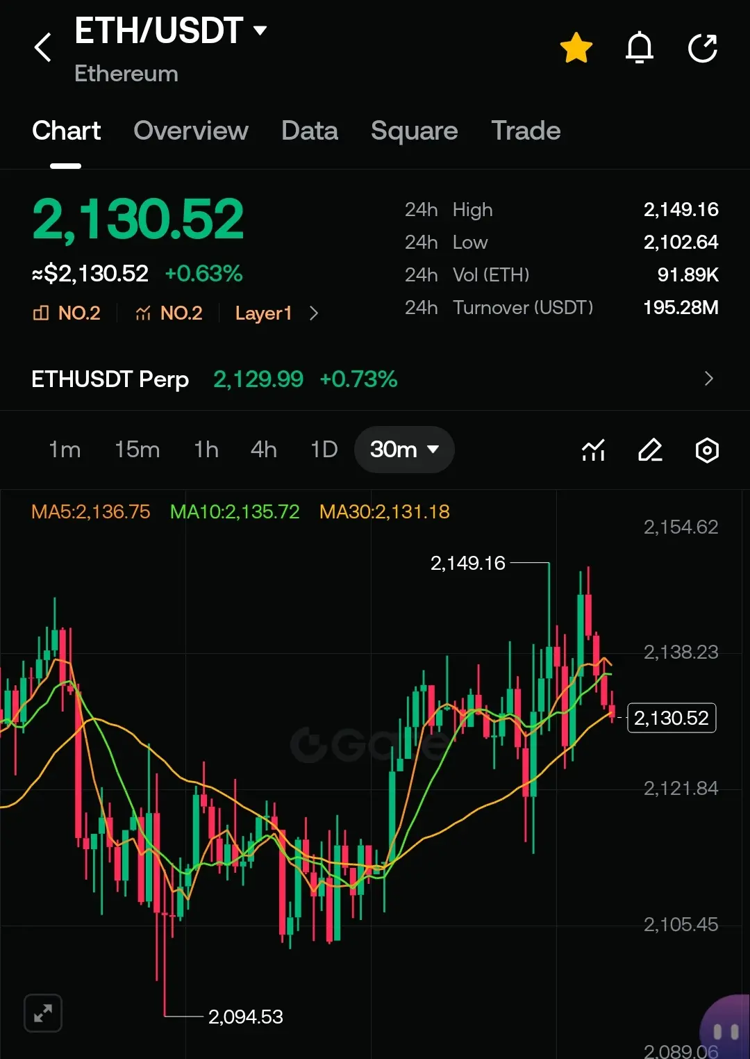750x1059 pixels.
Task: Open the purple assistant mascot
Action: [725, 1027]
